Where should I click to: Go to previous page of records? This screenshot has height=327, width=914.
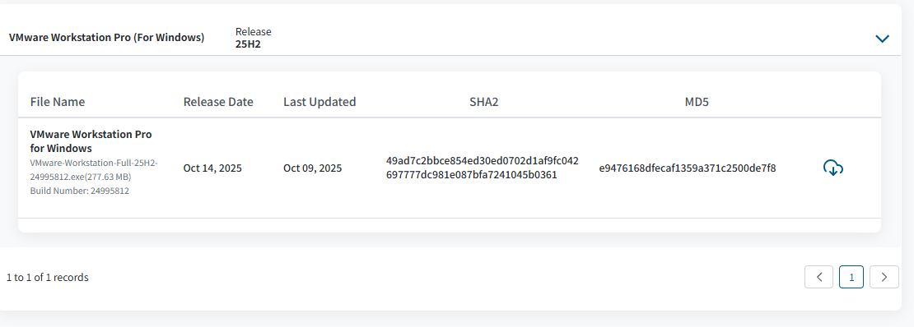pos(819,277)
